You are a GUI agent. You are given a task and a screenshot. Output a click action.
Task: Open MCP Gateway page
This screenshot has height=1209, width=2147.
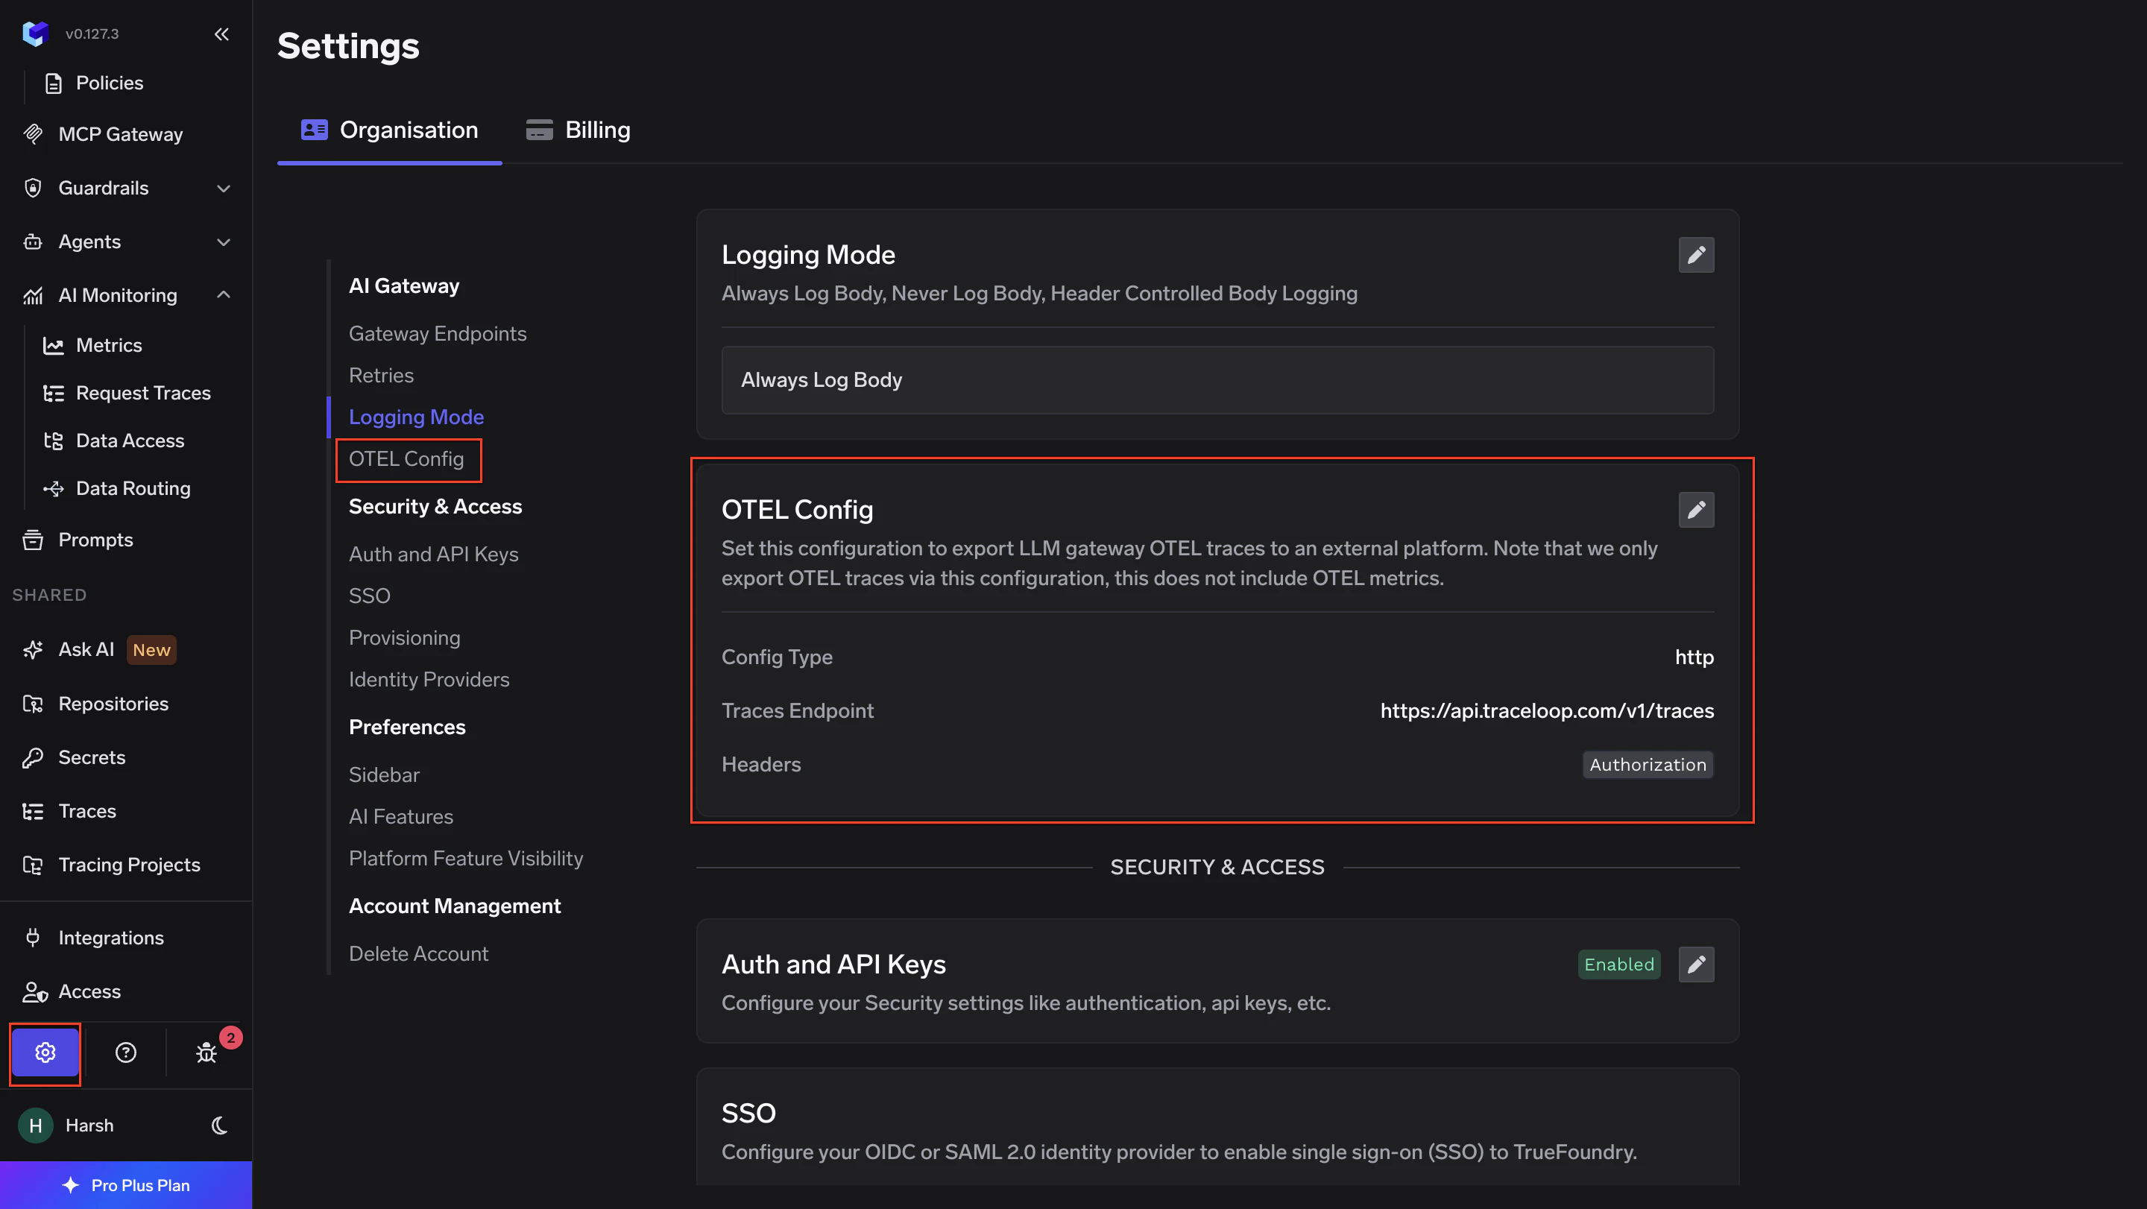coord(120,134)
